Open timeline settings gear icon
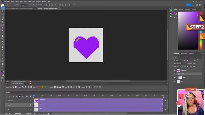205x115 pixels. pos(23,96)
